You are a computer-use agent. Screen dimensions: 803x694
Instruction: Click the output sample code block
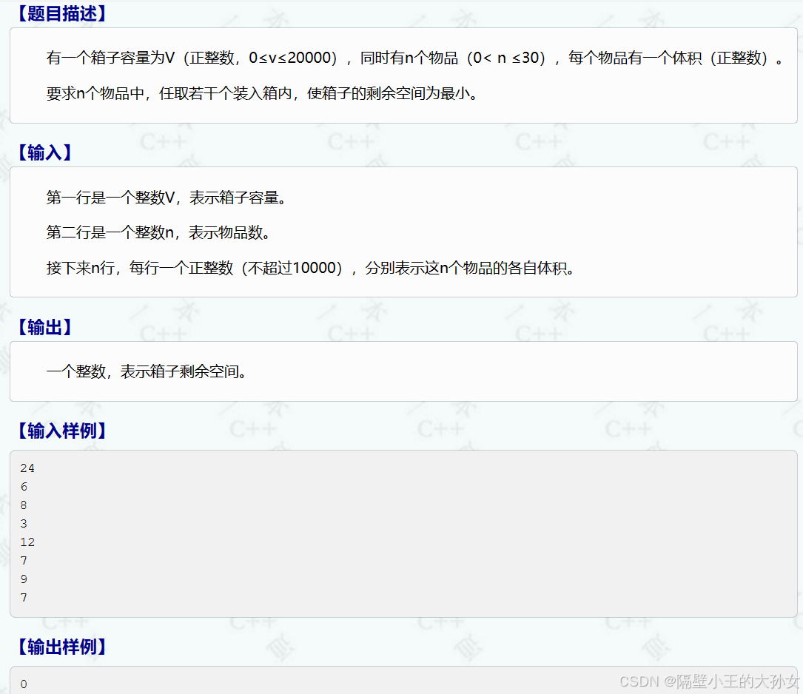coord(401,682)
